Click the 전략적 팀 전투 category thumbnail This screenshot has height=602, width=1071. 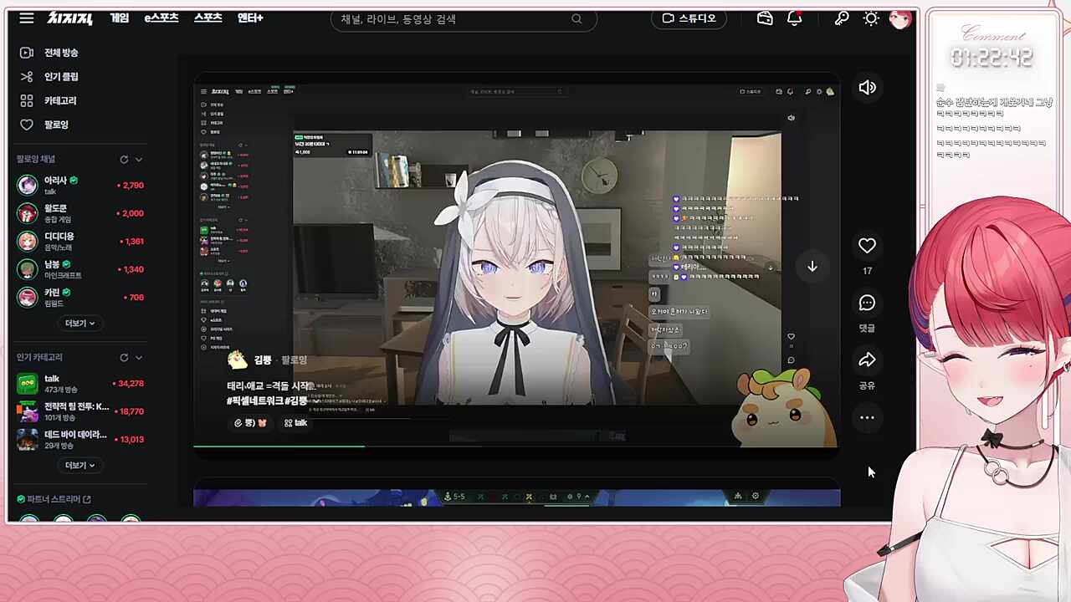(x=28, y=411)
